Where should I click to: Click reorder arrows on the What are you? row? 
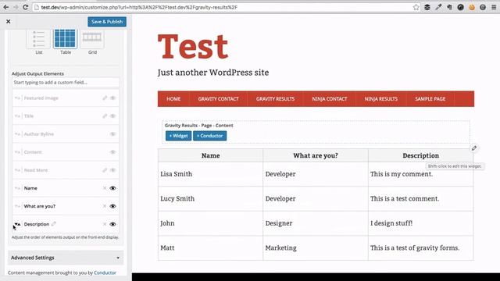(x=17, y=206)
